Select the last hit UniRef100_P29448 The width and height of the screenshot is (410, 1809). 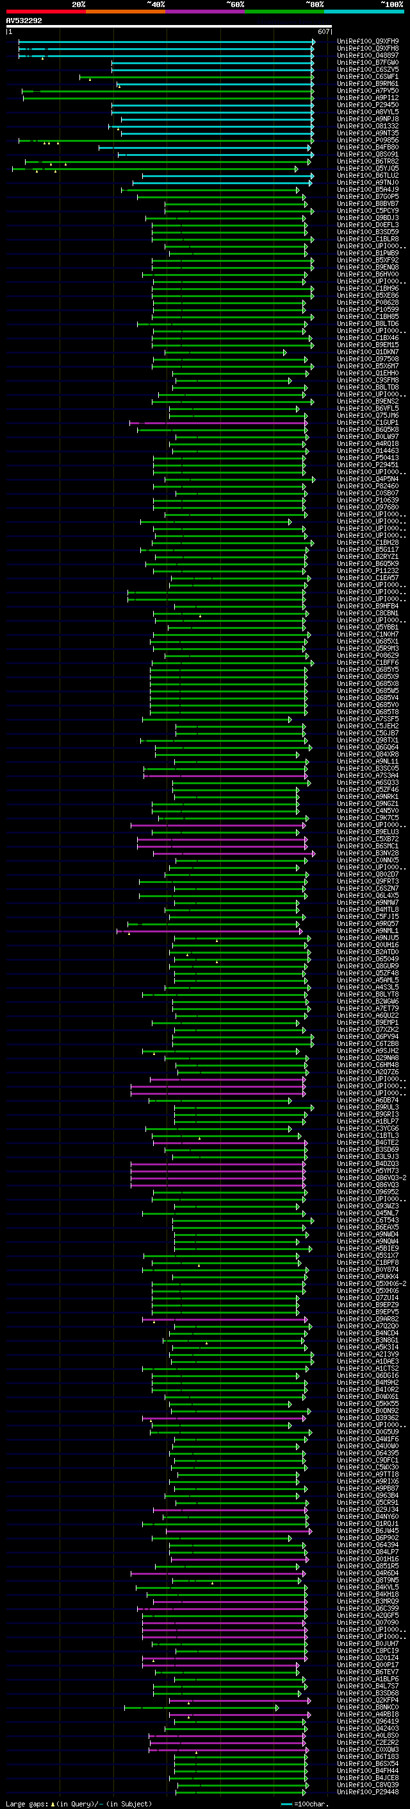click(x=368, y=1792)
